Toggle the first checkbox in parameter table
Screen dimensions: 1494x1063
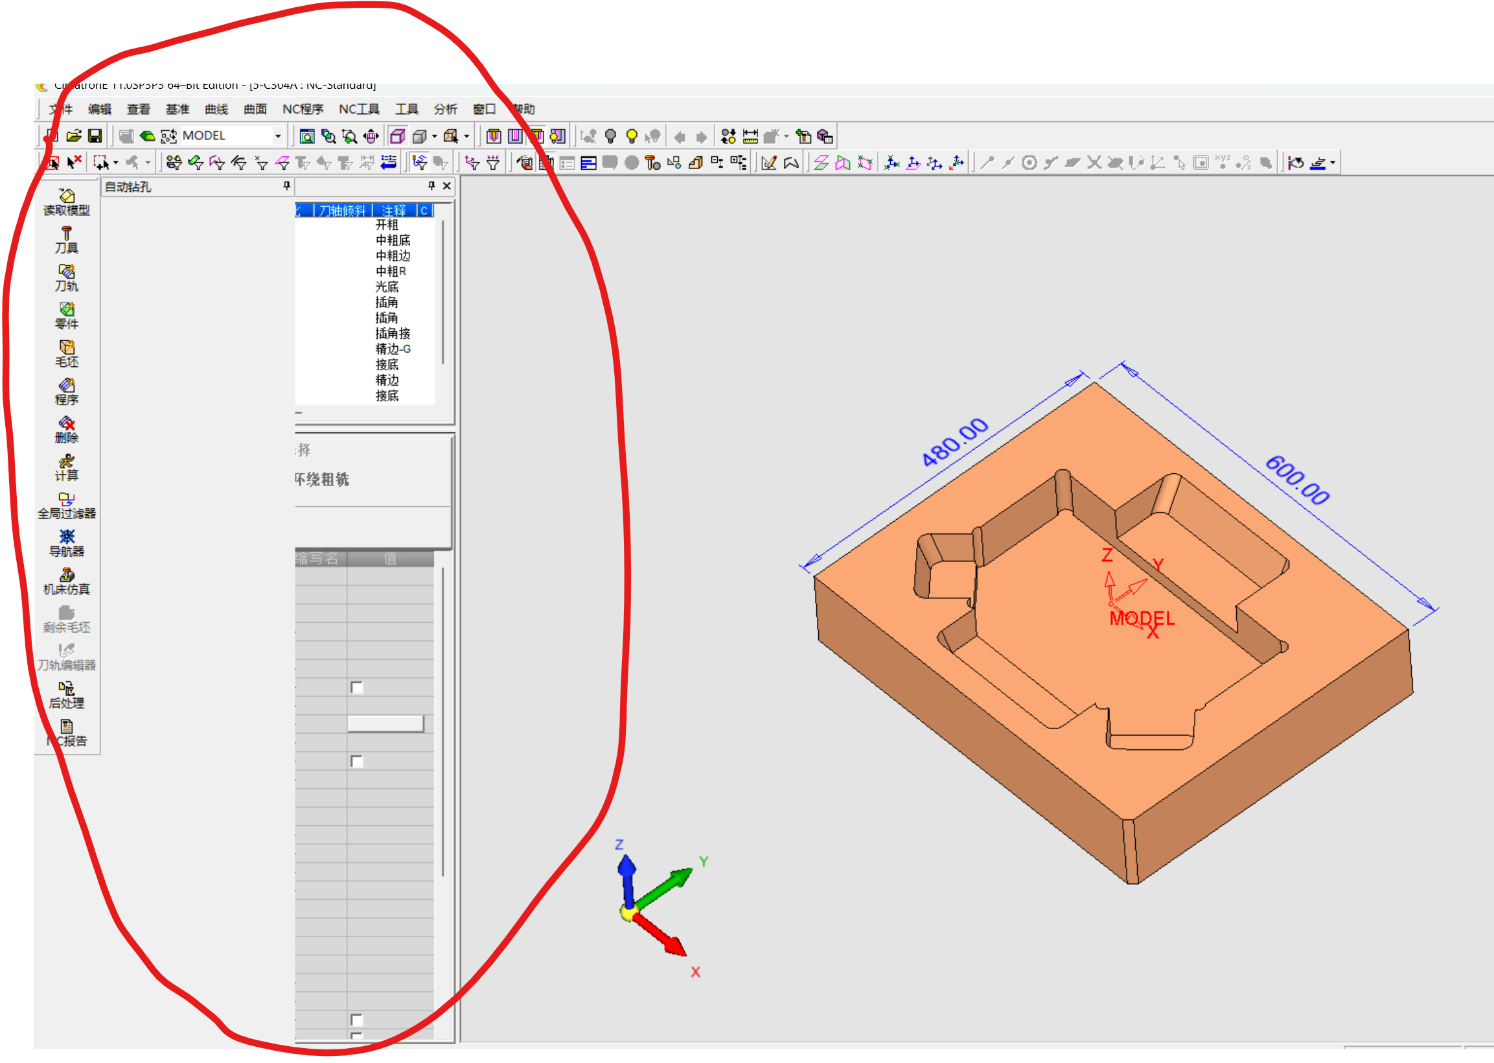[x=356, y=687]
